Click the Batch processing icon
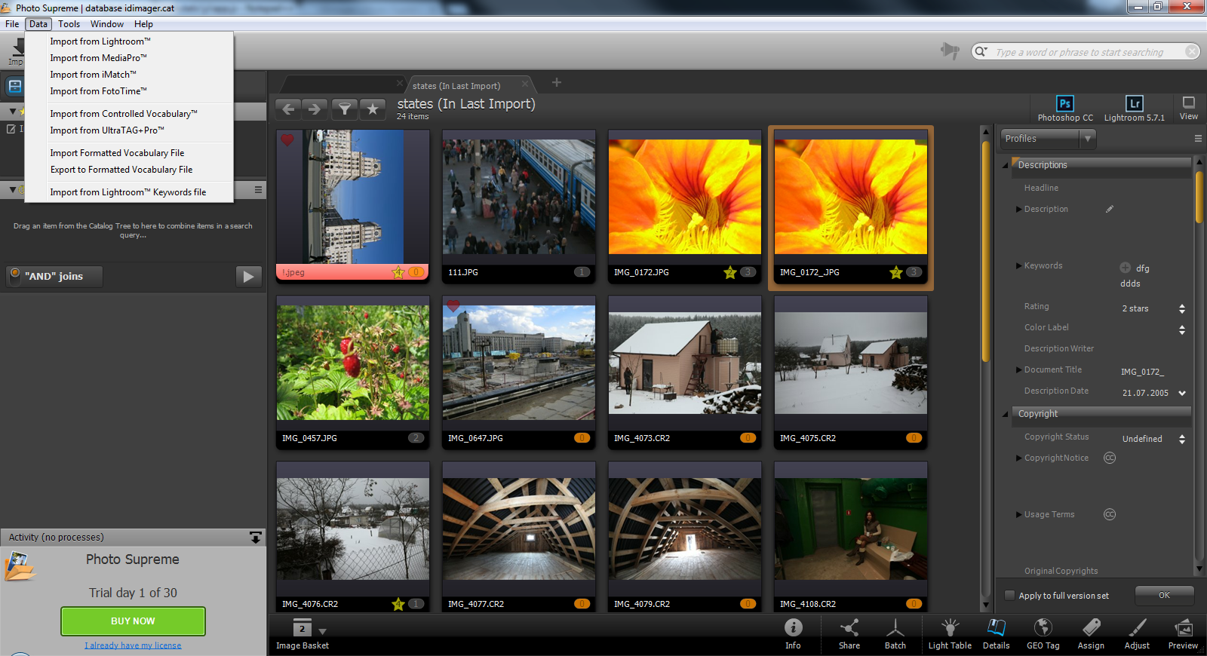 [x=895, y=633]
